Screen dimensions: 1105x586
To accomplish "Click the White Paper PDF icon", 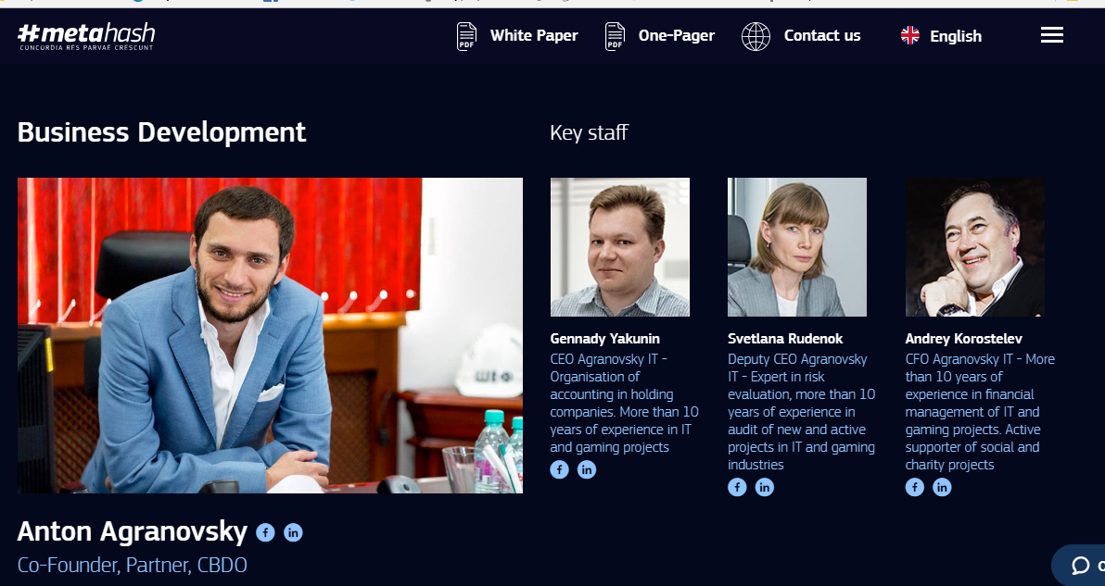I will pyautogui.click(x=466, y=36).
